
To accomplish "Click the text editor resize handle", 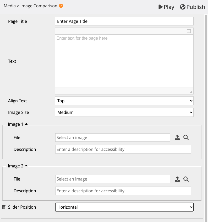I will [191, 92].
